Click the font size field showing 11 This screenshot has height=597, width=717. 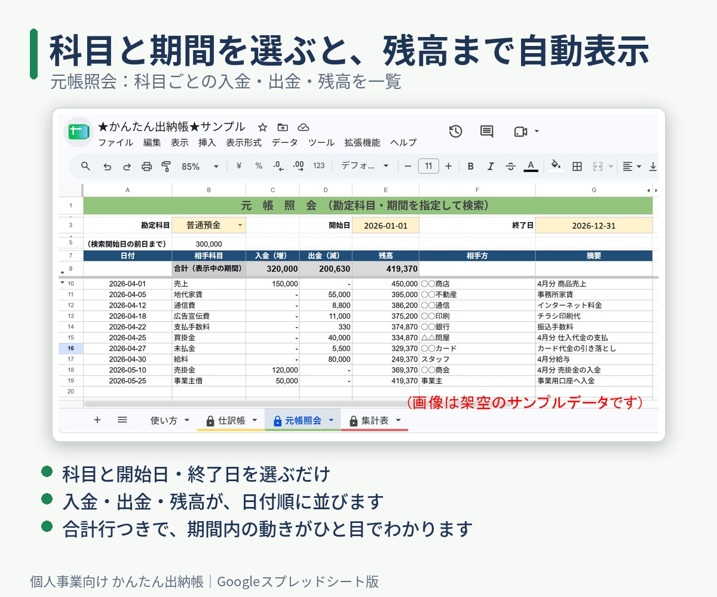pyautogui.click(x=428, y=166)
